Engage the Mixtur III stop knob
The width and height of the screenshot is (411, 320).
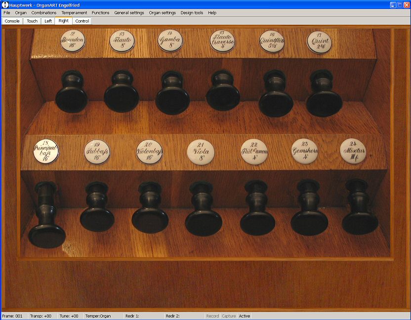pyautogui.click(x=360, y=220)
